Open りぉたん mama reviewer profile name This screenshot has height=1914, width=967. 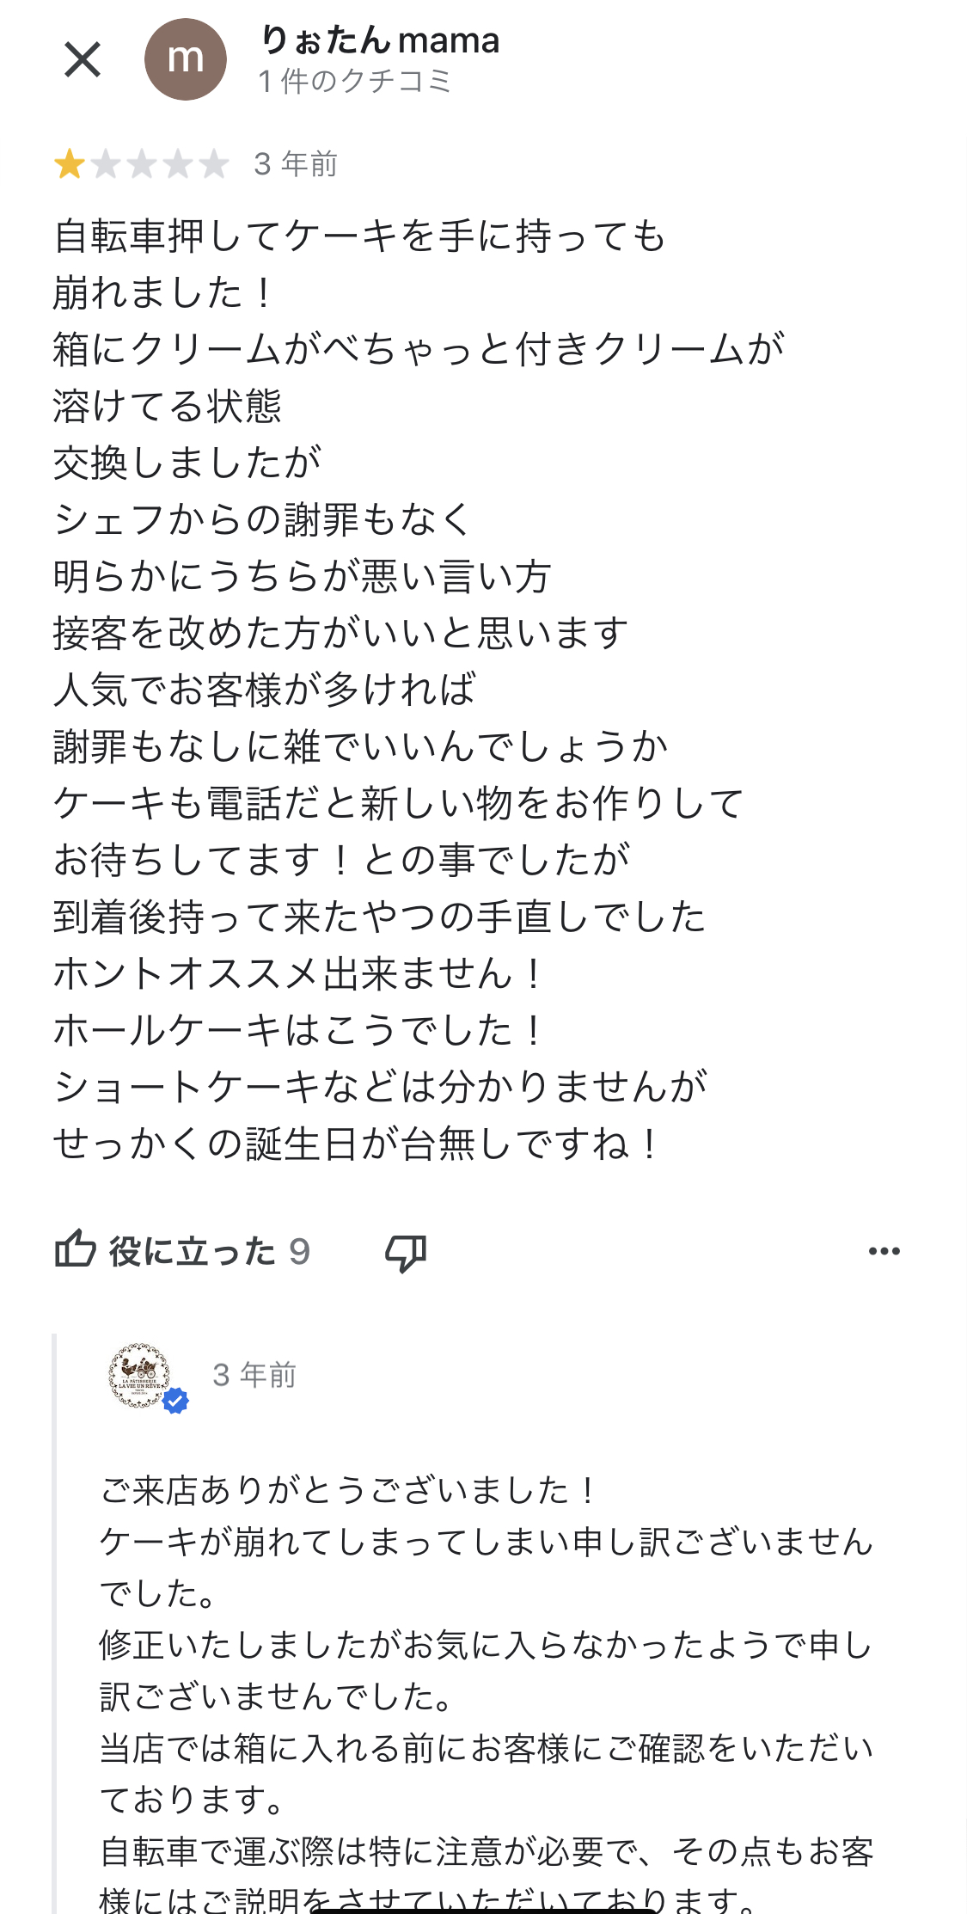(379, 40)
